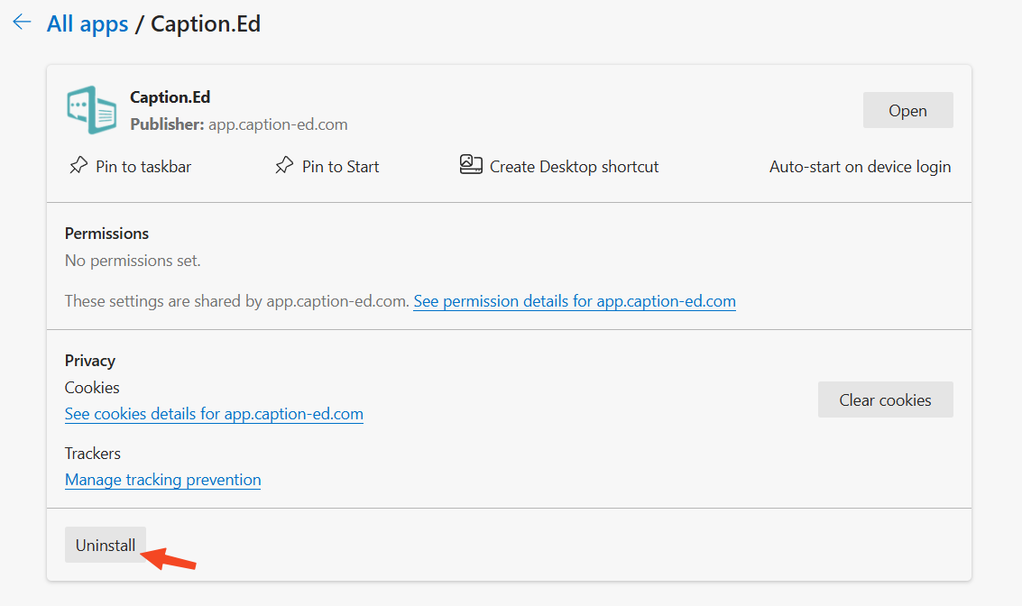The image size is (1022, 606).
Task: Open the Manage tracking prevention link
Action: (163, 480)
